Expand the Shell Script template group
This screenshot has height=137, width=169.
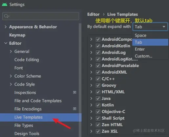91,118
